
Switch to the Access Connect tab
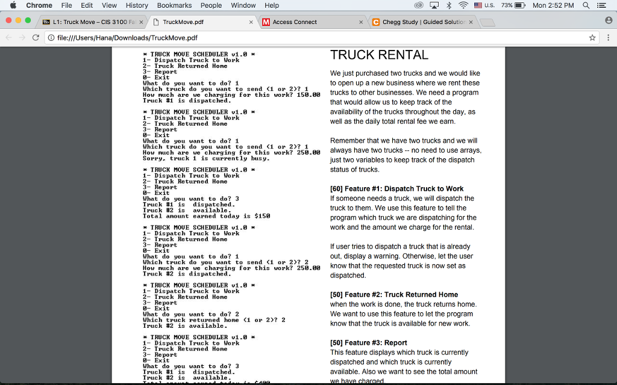(313, 22)
